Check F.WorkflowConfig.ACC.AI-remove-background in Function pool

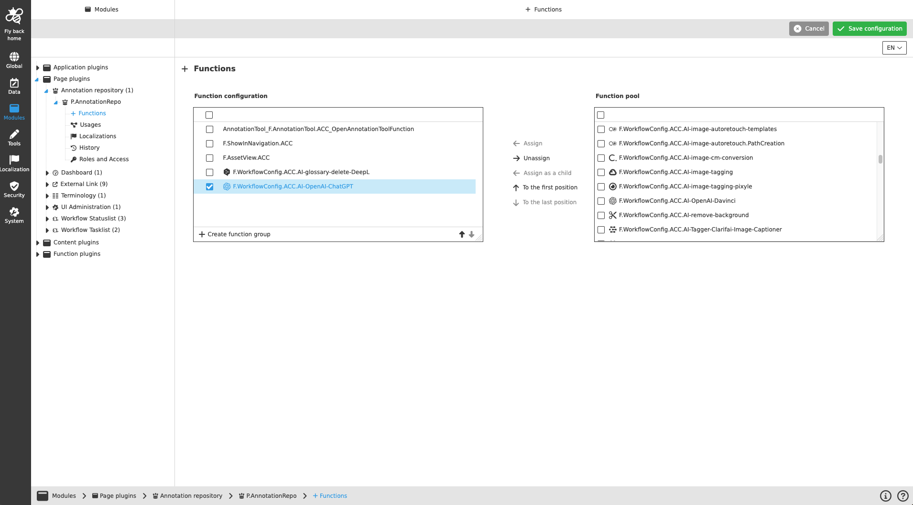click(601, 215)
